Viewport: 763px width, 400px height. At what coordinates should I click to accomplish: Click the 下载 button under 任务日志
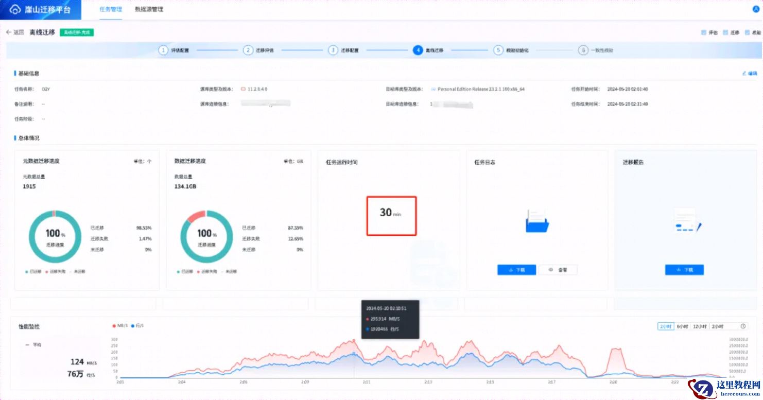[517, 270]
